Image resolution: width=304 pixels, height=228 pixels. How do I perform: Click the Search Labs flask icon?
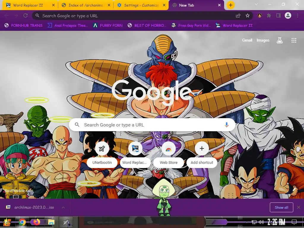point(280,40)
